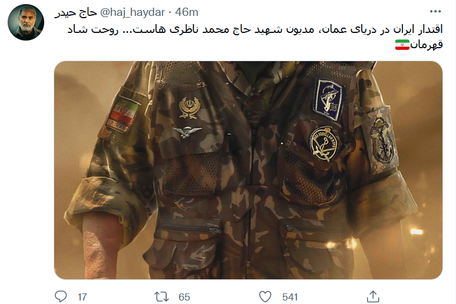The width and height of the screenshot is (456, 304).
Task: Open the share icon menu
Action: (373, 296)
